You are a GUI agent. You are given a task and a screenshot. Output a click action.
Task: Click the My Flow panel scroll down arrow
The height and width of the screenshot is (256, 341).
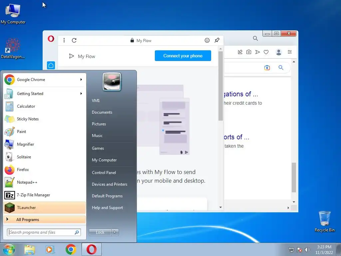point(220,207)
